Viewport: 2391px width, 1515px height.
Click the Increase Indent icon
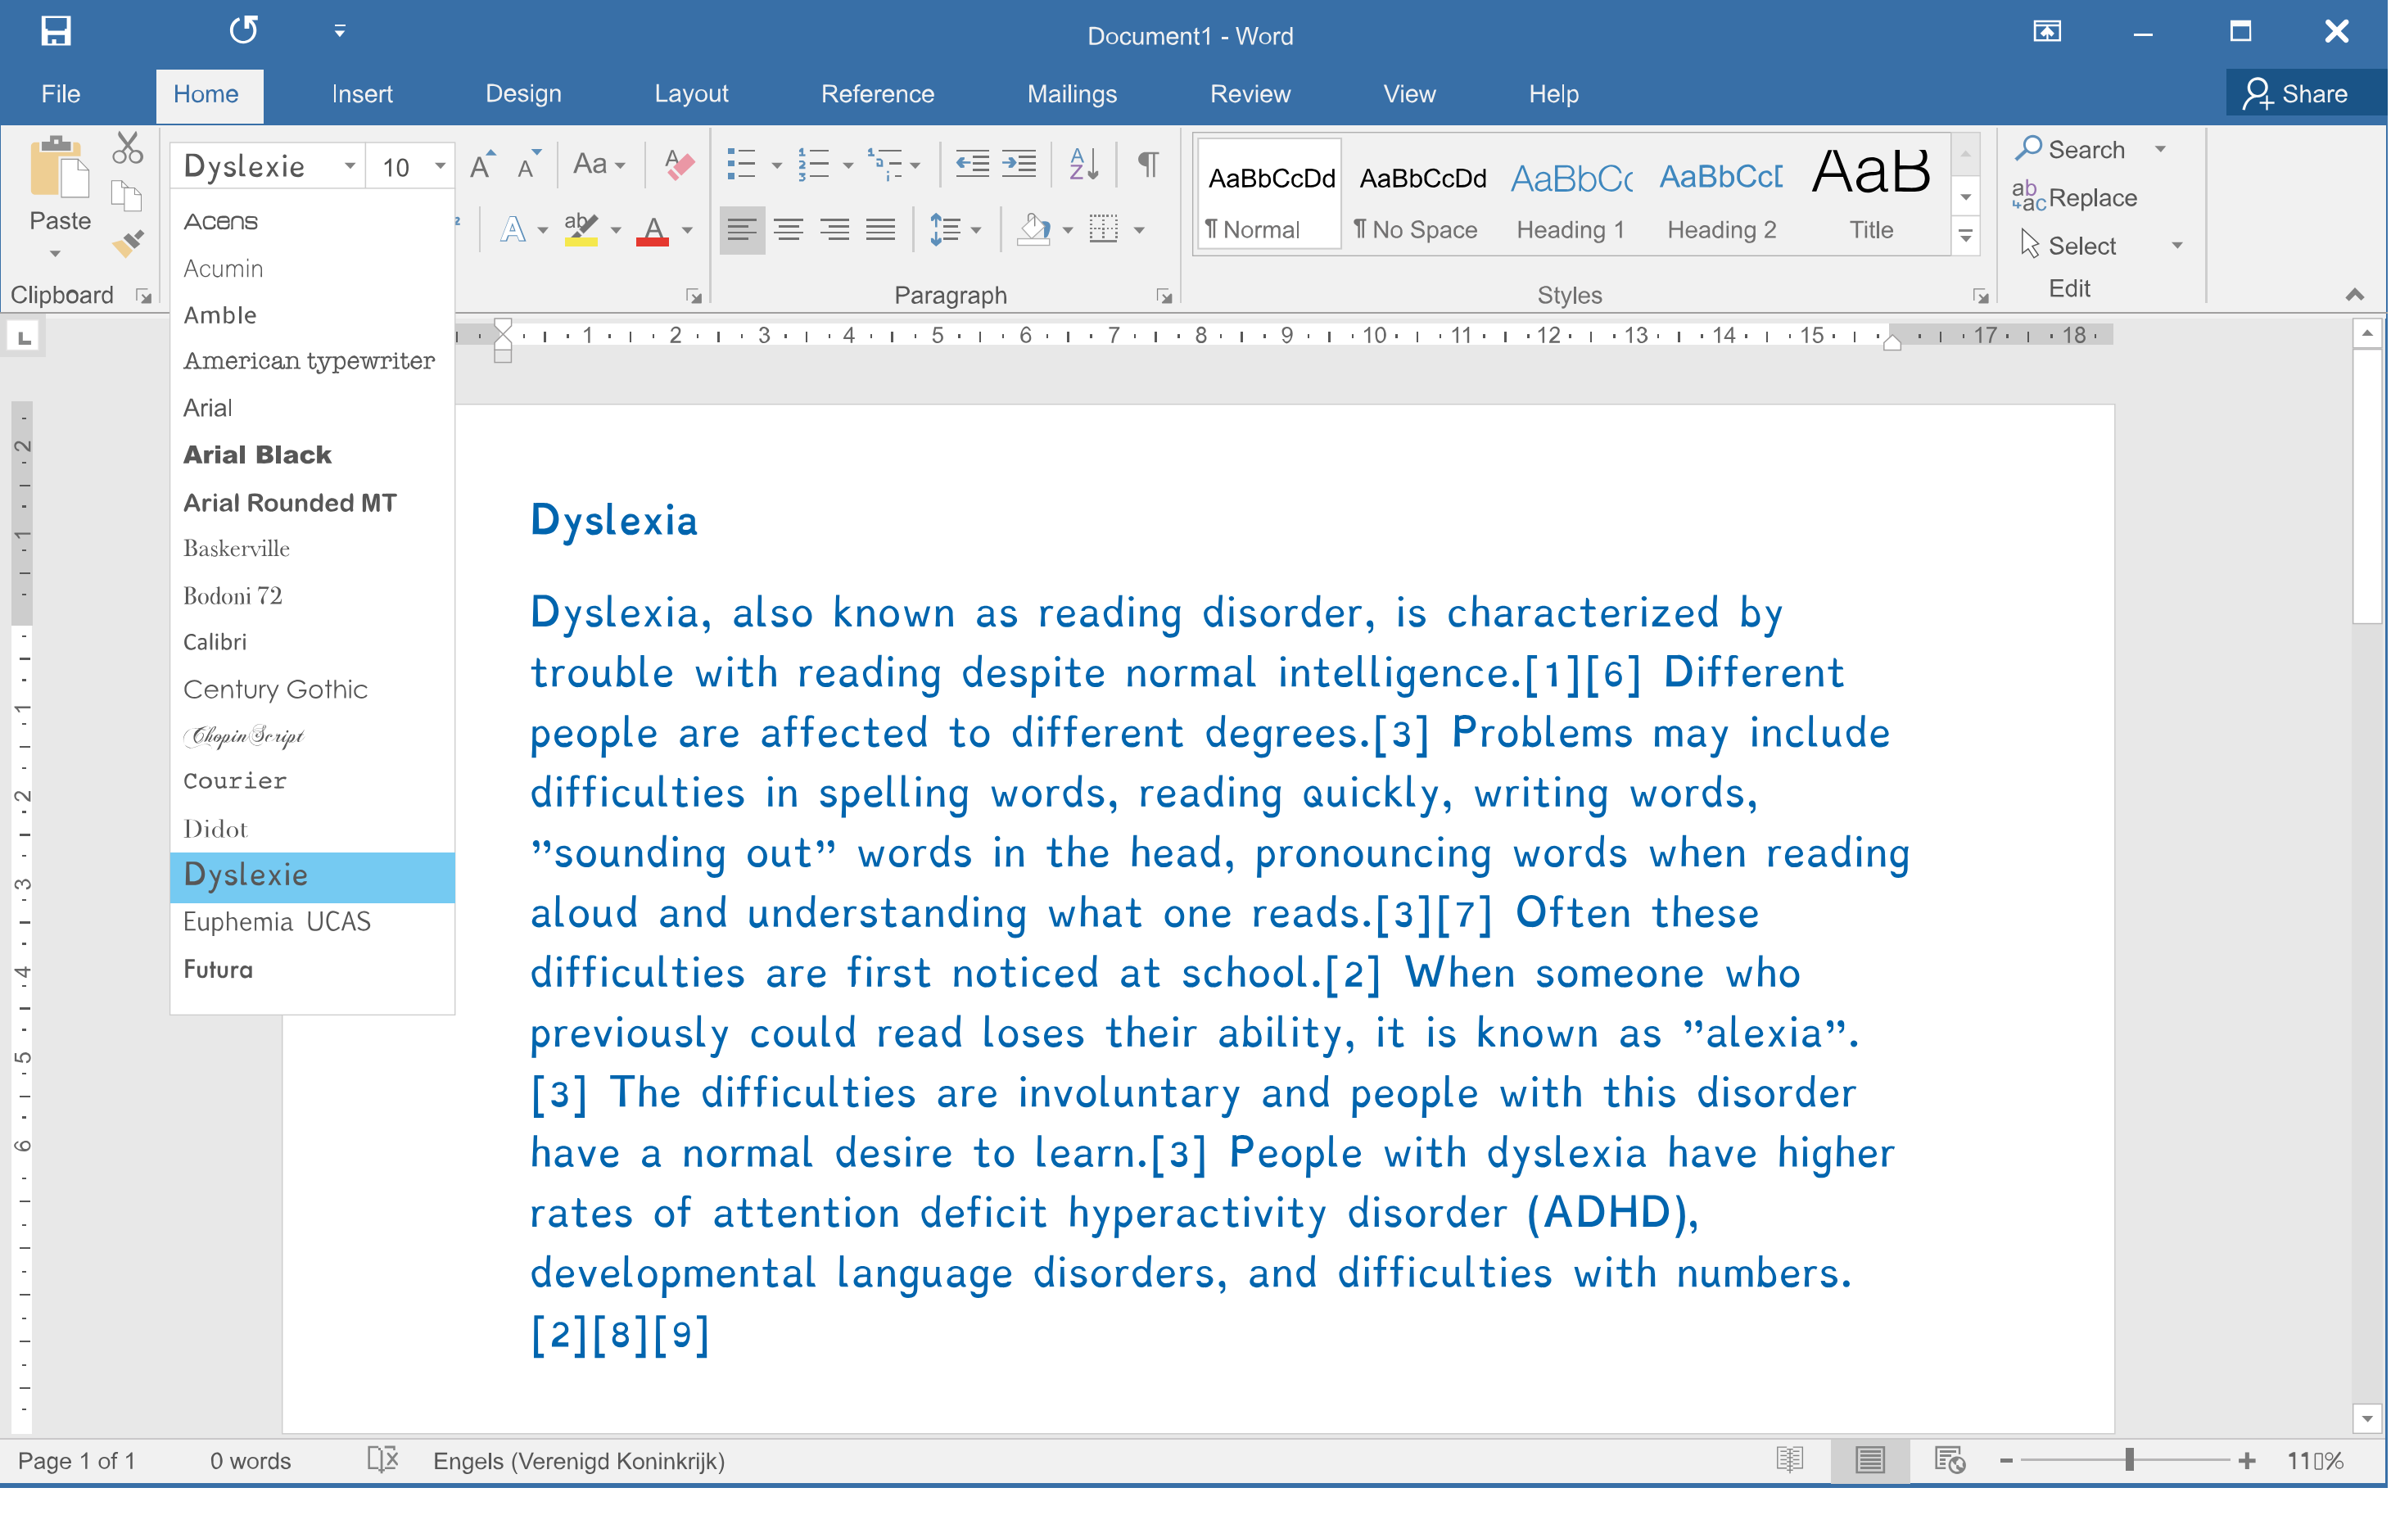tap(1019, 165)
